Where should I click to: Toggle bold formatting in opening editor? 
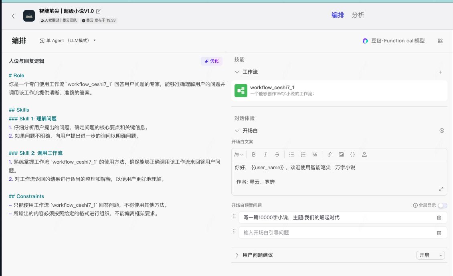click(x=254, y=154)
